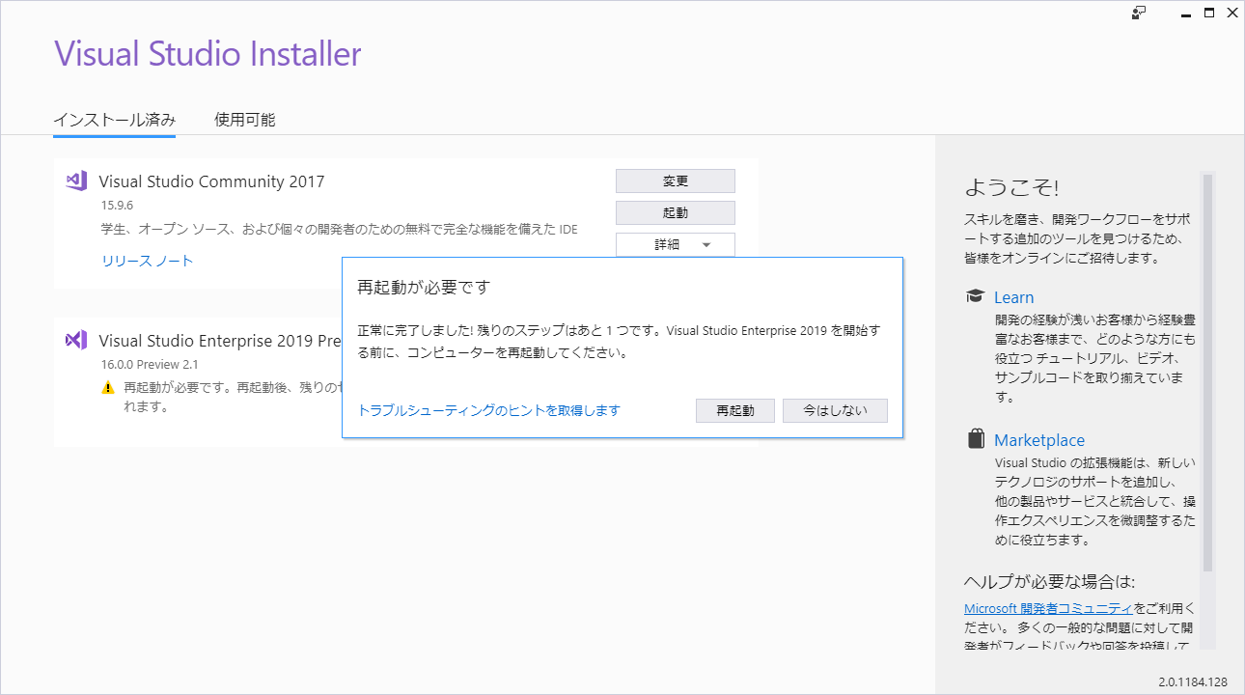Image resolution: width=1245 pixels, height=695 pixels.
Task: Click the 変更 button for Community 2017
Action: 675,181
